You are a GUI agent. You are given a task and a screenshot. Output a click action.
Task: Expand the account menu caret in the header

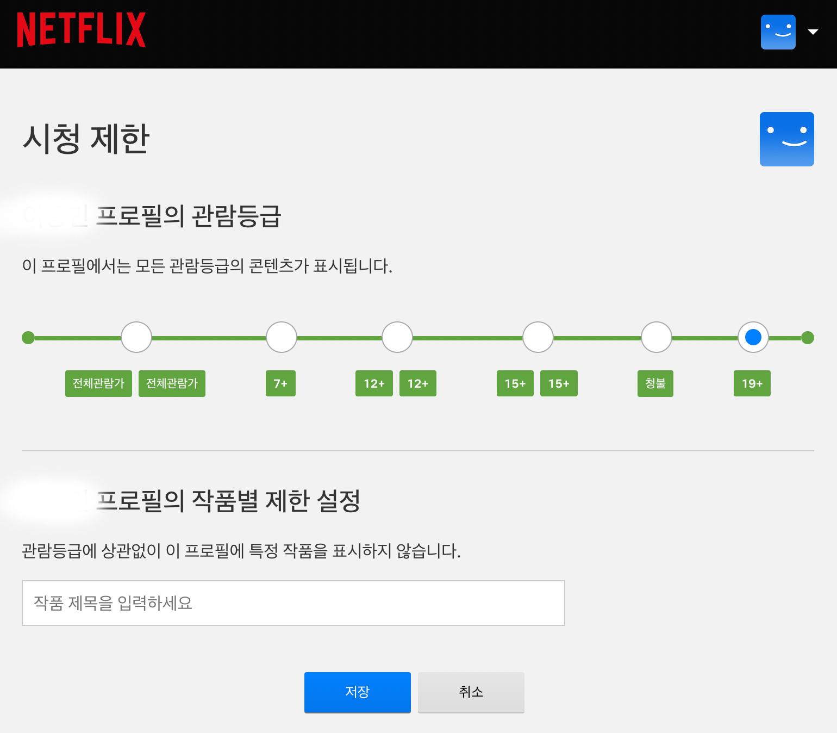tap(813, 32)
